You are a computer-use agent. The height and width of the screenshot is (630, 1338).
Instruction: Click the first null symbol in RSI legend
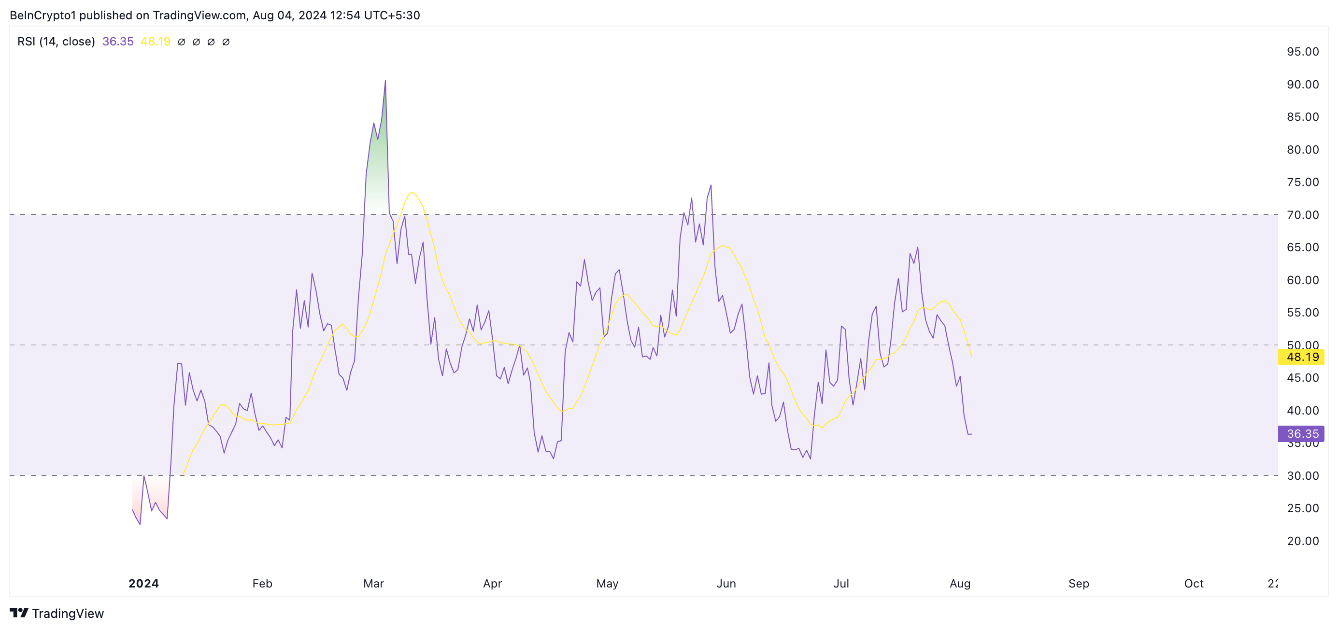point(181,42)
